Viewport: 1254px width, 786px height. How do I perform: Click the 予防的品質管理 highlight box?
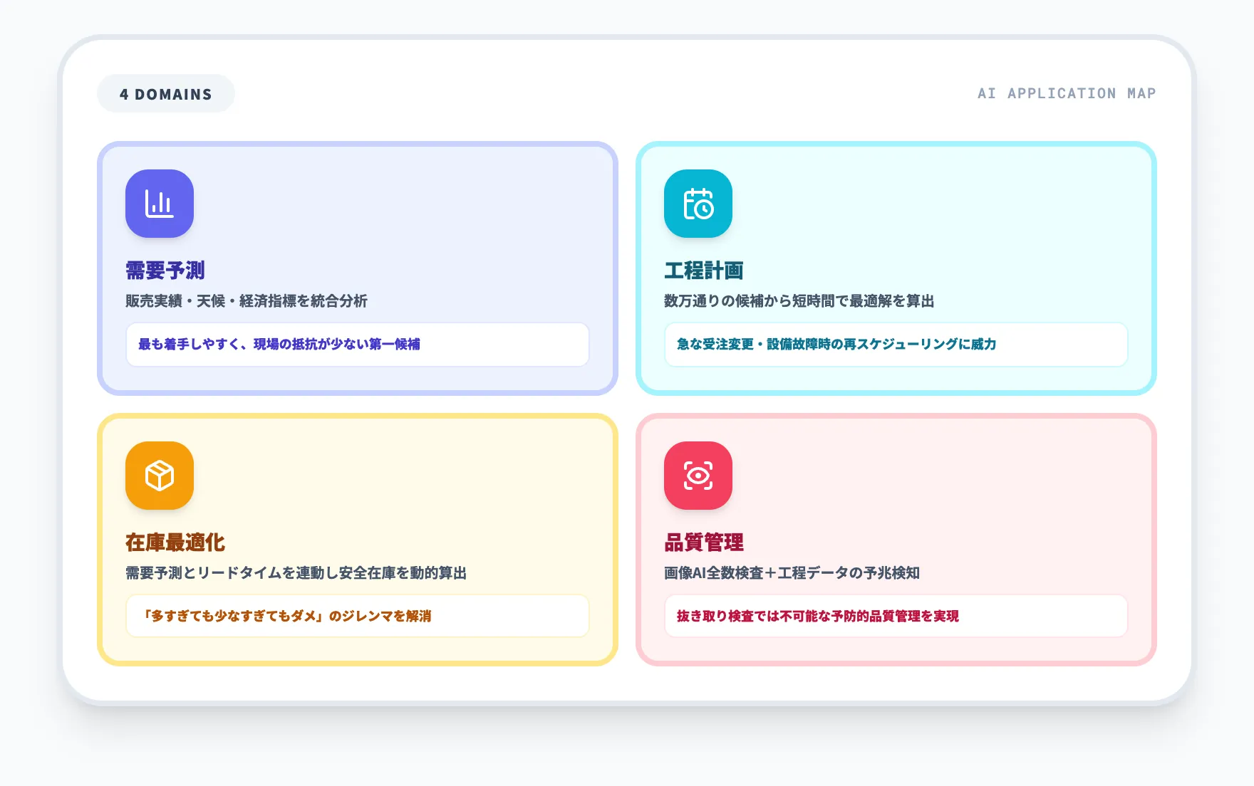(896, 617)
